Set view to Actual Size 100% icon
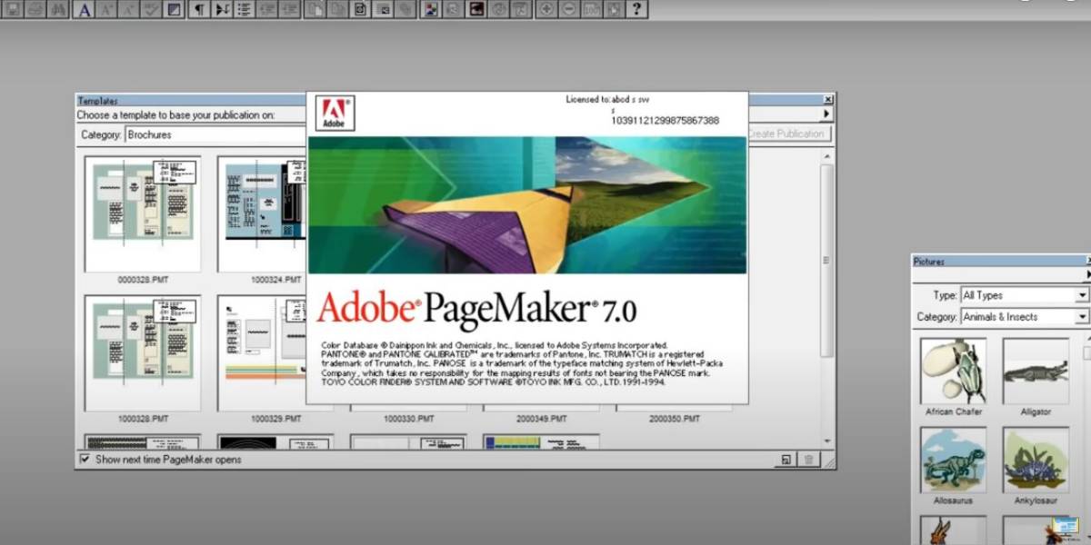 pos(592,10)
